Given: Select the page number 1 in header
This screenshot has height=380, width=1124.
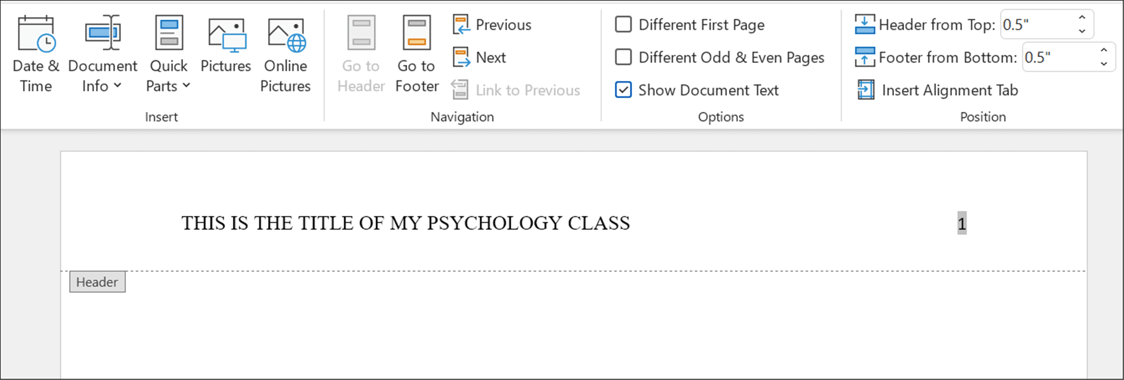Looking at the screenshot, I should click(962, 224).
